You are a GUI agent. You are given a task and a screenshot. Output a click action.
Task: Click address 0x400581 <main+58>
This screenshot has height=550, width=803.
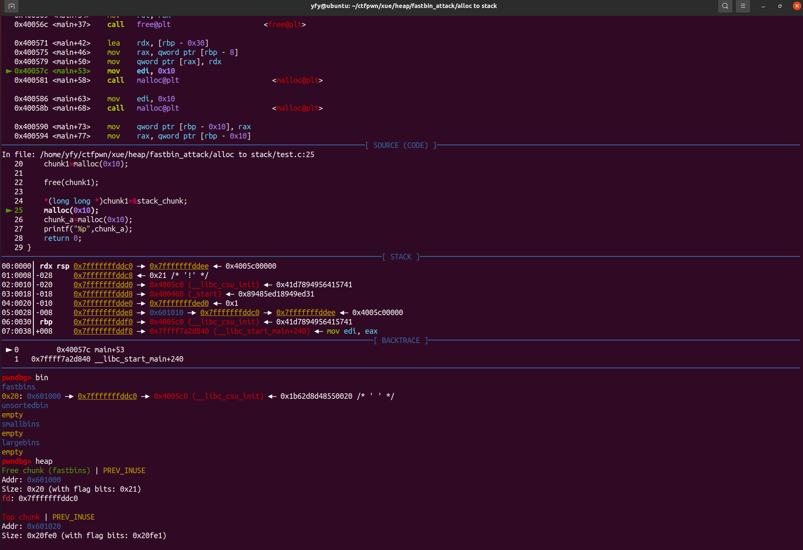pyautogui.click(x=52, y=80)
